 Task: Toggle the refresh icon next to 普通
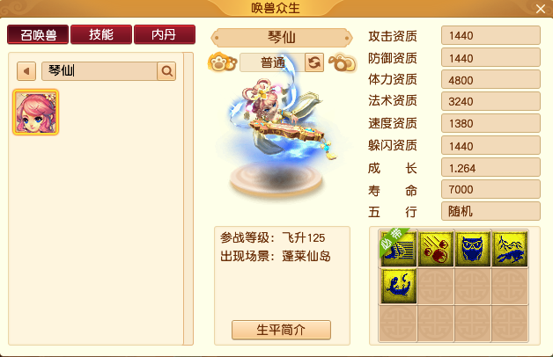314,62
